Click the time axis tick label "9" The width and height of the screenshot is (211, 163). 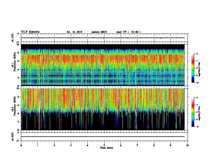pos(171,145)
